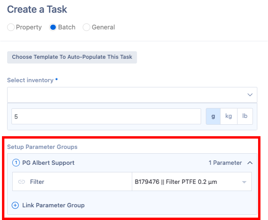Screen dimensions: 268x220
Task: Switch unit to kg
Action: [x=228, y=116]
